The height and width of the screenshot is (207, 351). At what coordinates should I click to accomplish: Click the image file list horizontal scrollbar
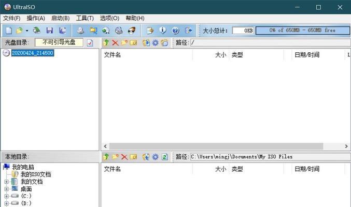(216, 146)
